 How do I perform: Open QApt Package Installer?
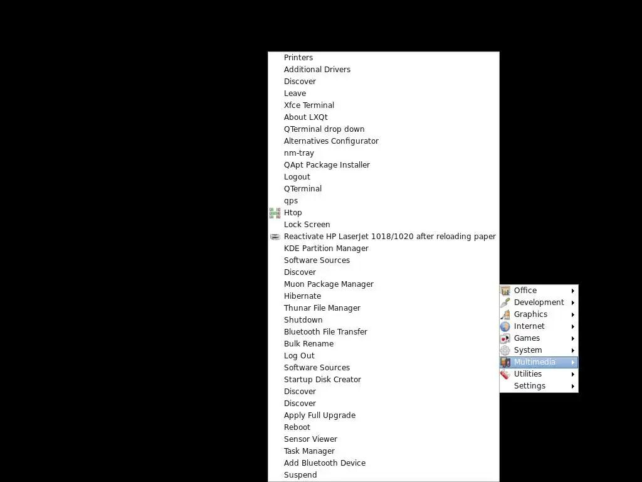[x=384, y=165]
